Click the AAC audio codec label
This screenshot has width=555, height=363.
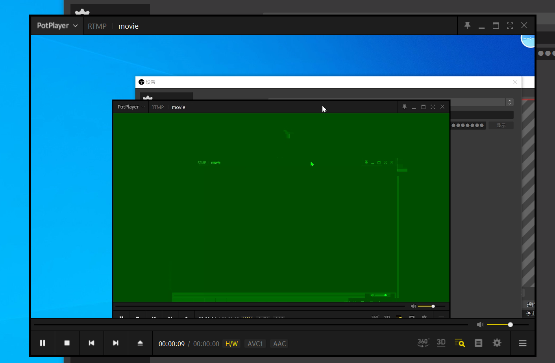[x=279, y=344]
